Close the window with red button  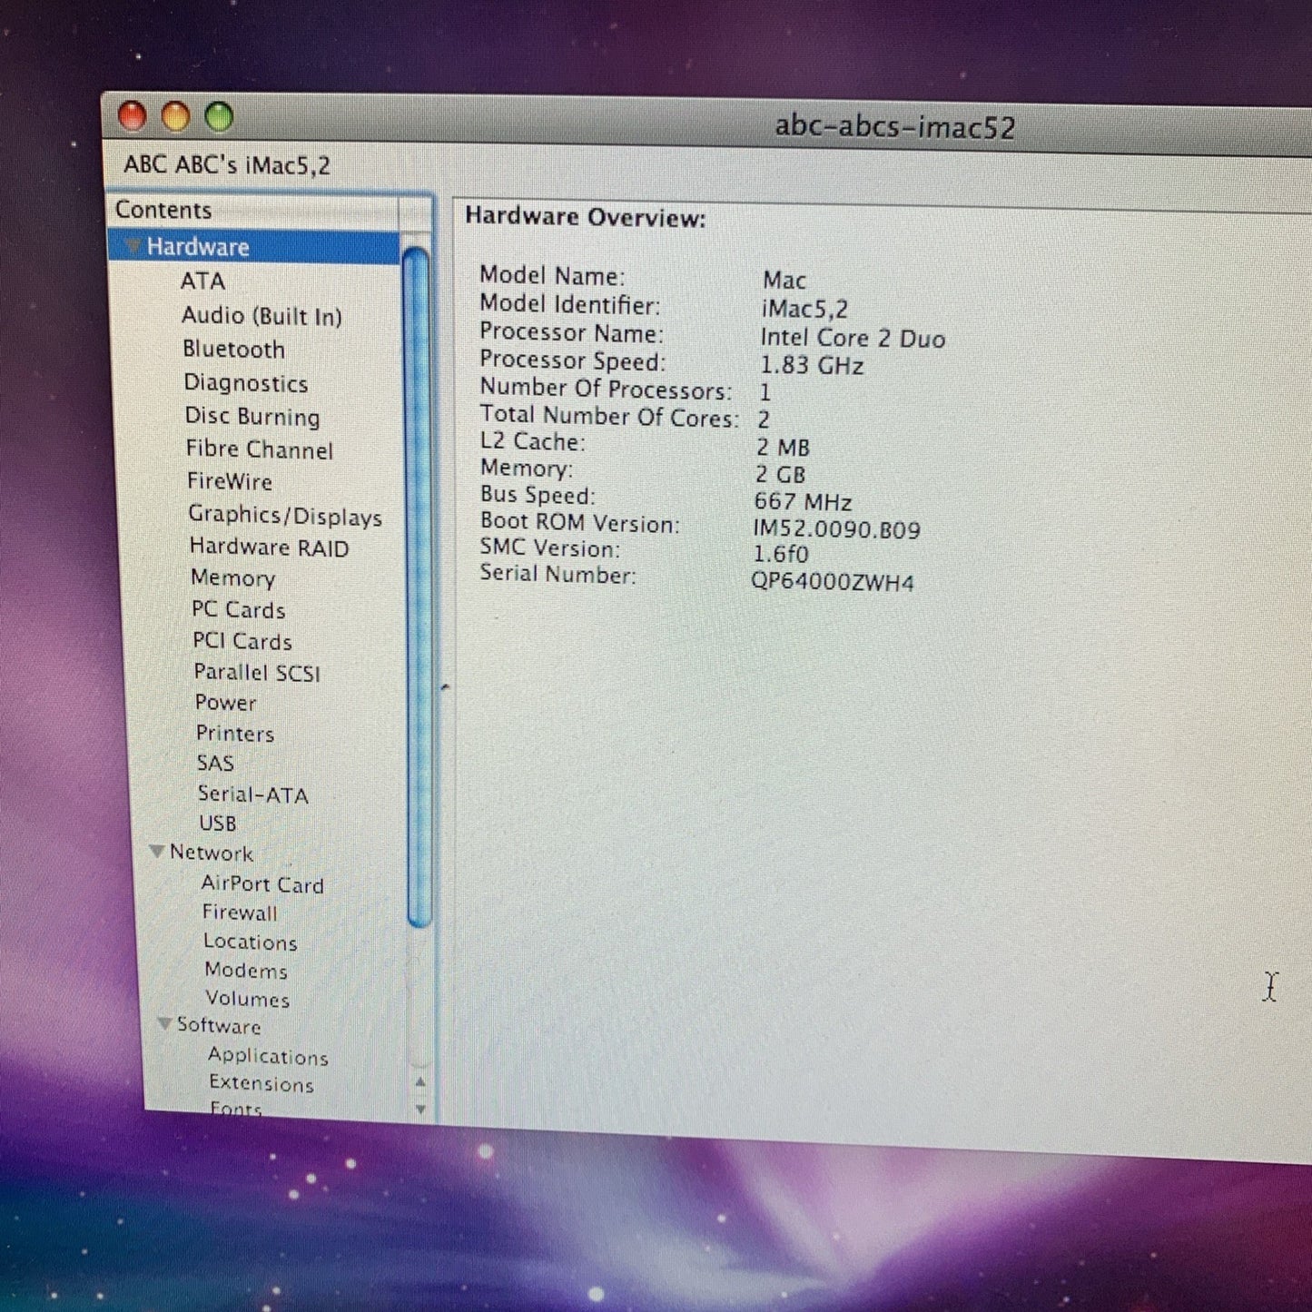tap(133, 116)
